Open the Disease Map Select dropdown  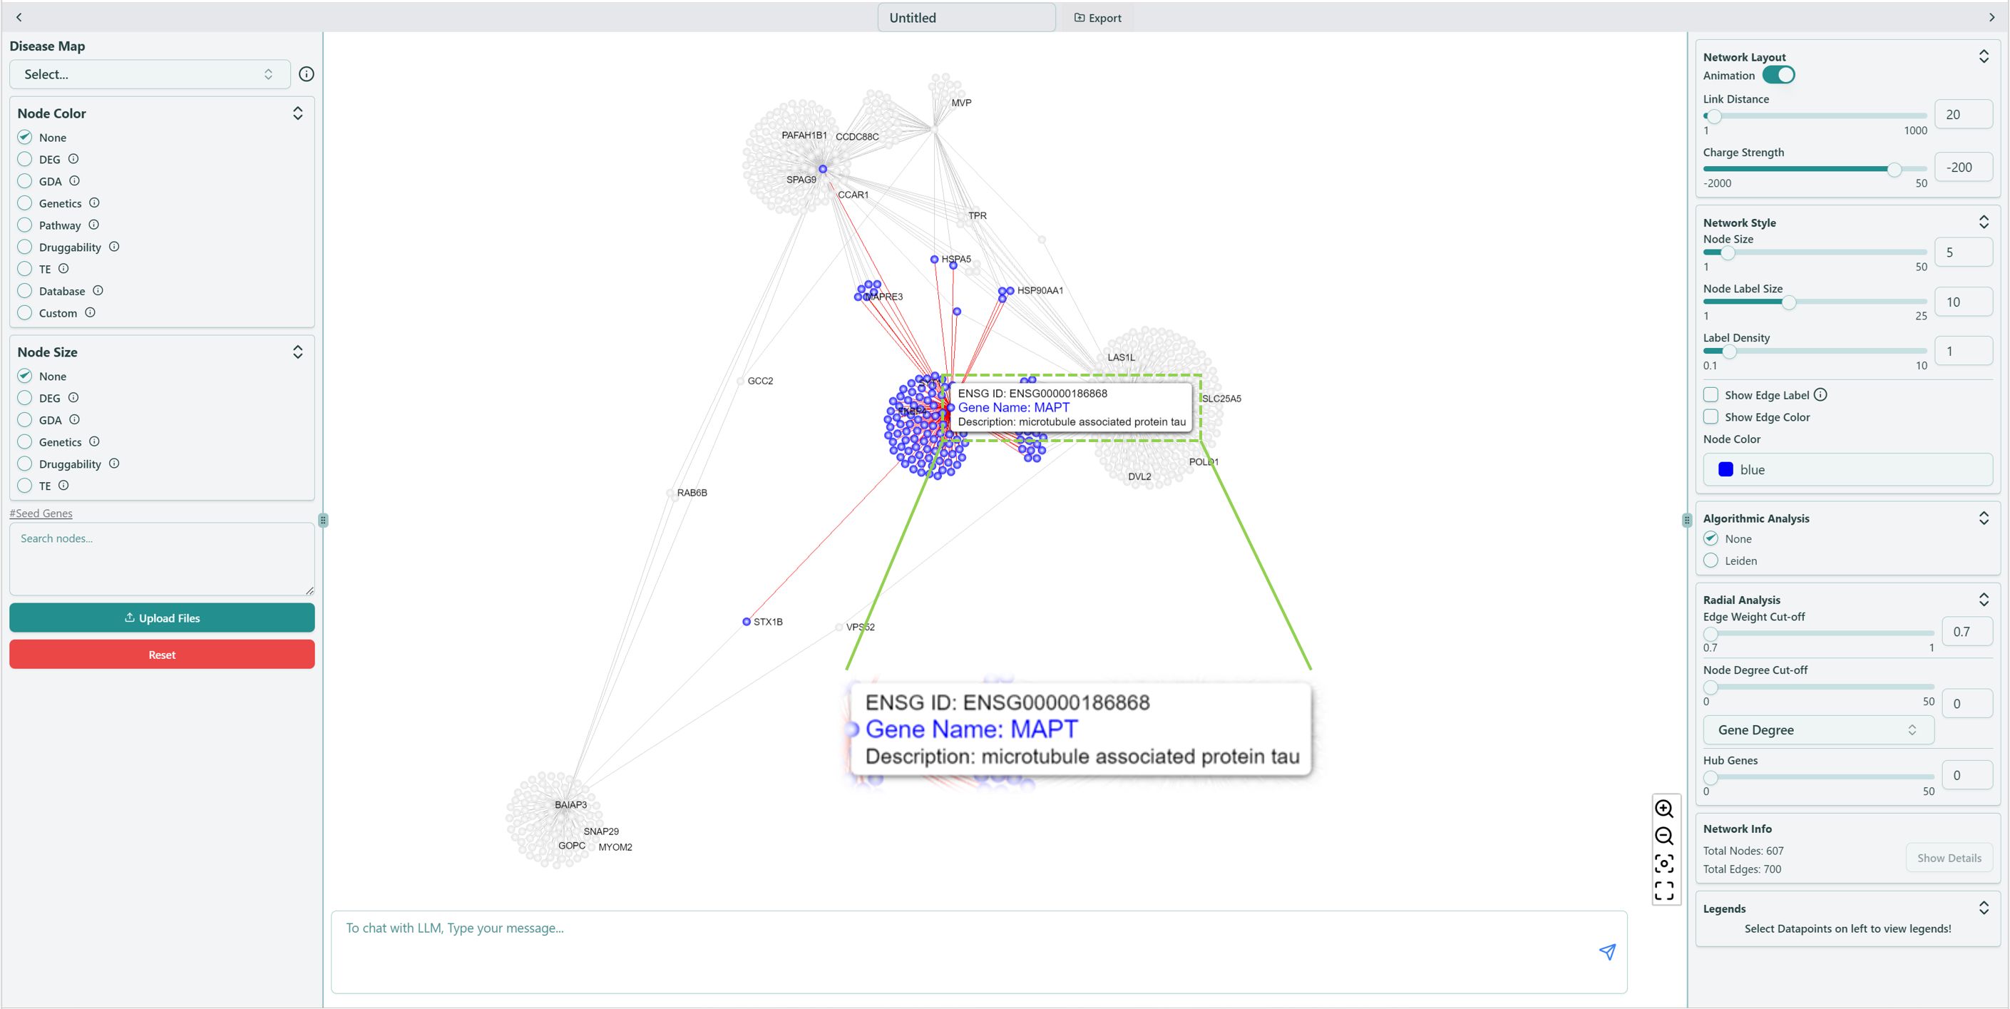(x=149, y=73)
